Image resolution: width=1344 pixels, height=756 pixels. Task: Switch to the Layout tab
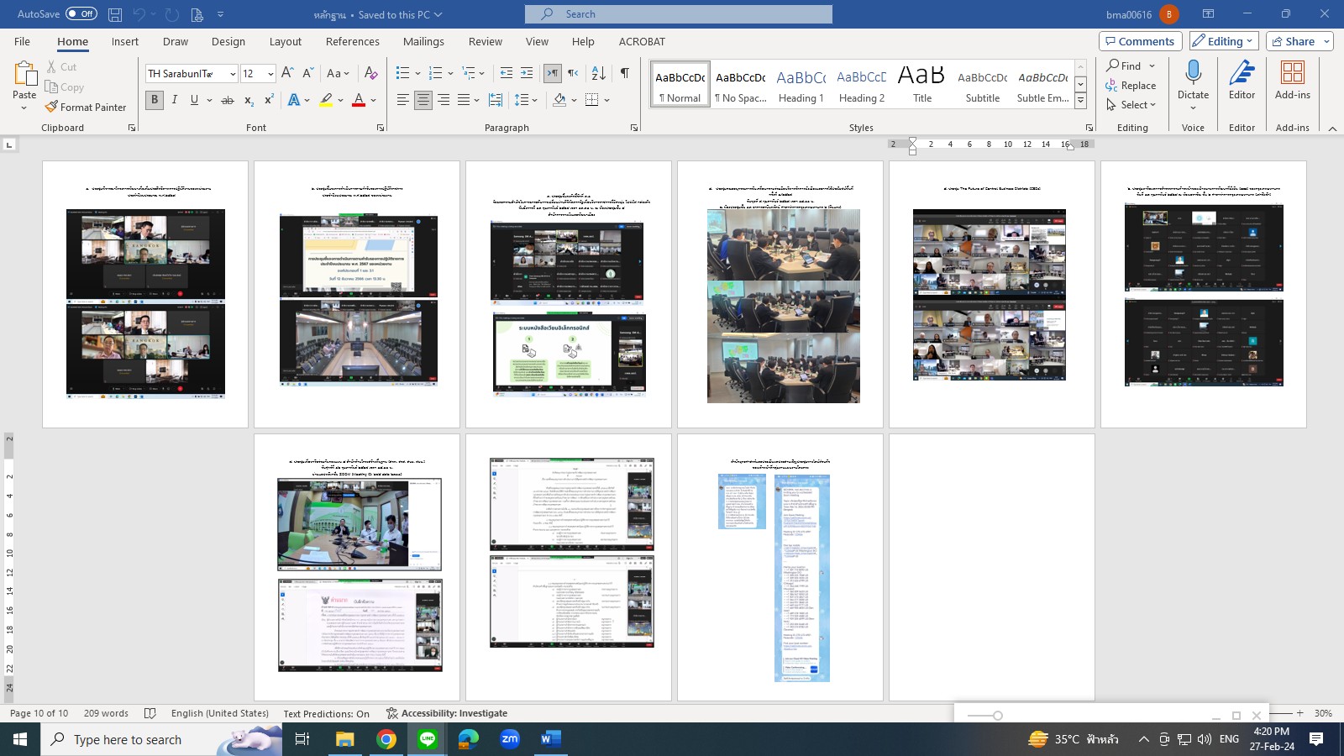(x=285, y=42)
